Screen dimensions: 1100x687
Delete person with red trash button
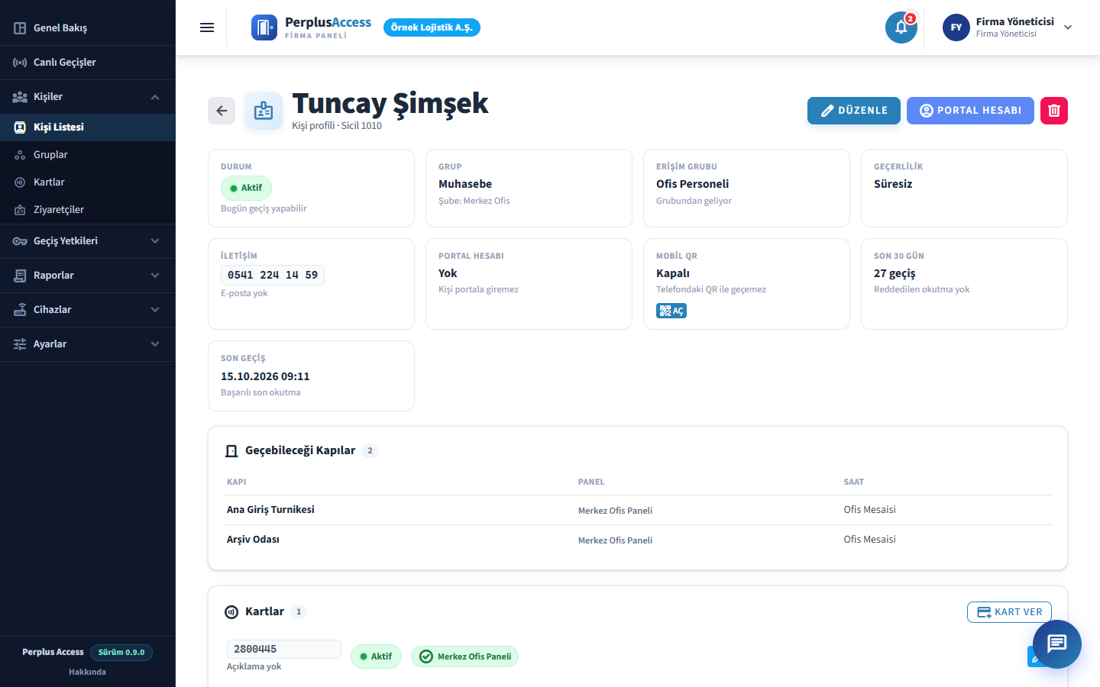click(1054, 111)
